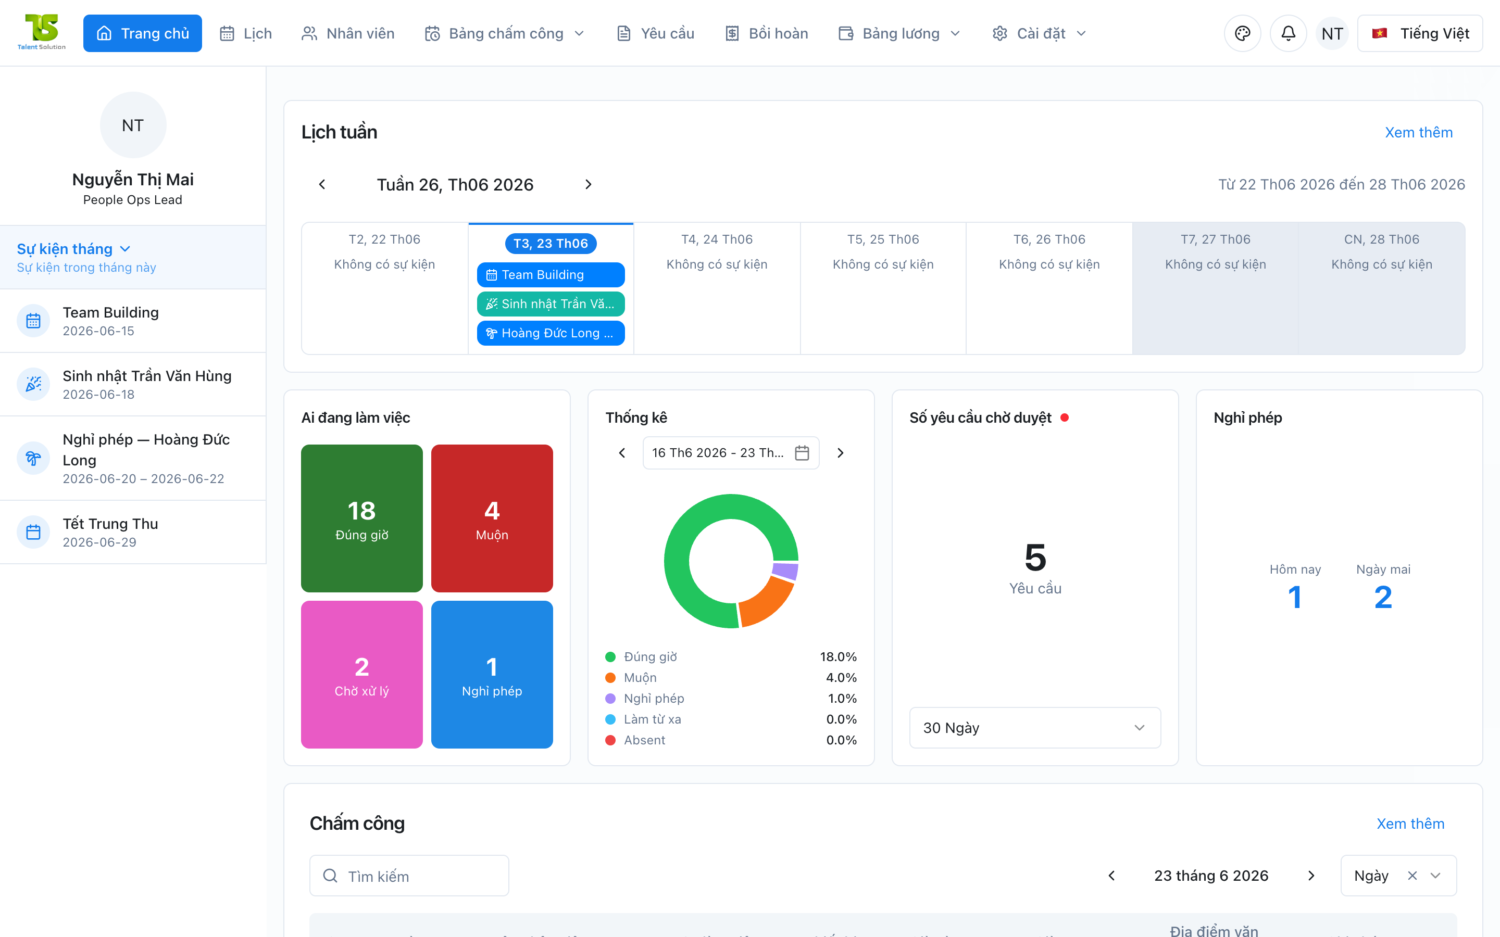Click Xem thêm in Lịch tuần
This screenshot has height=937, width=1500.
[1418, 133]
